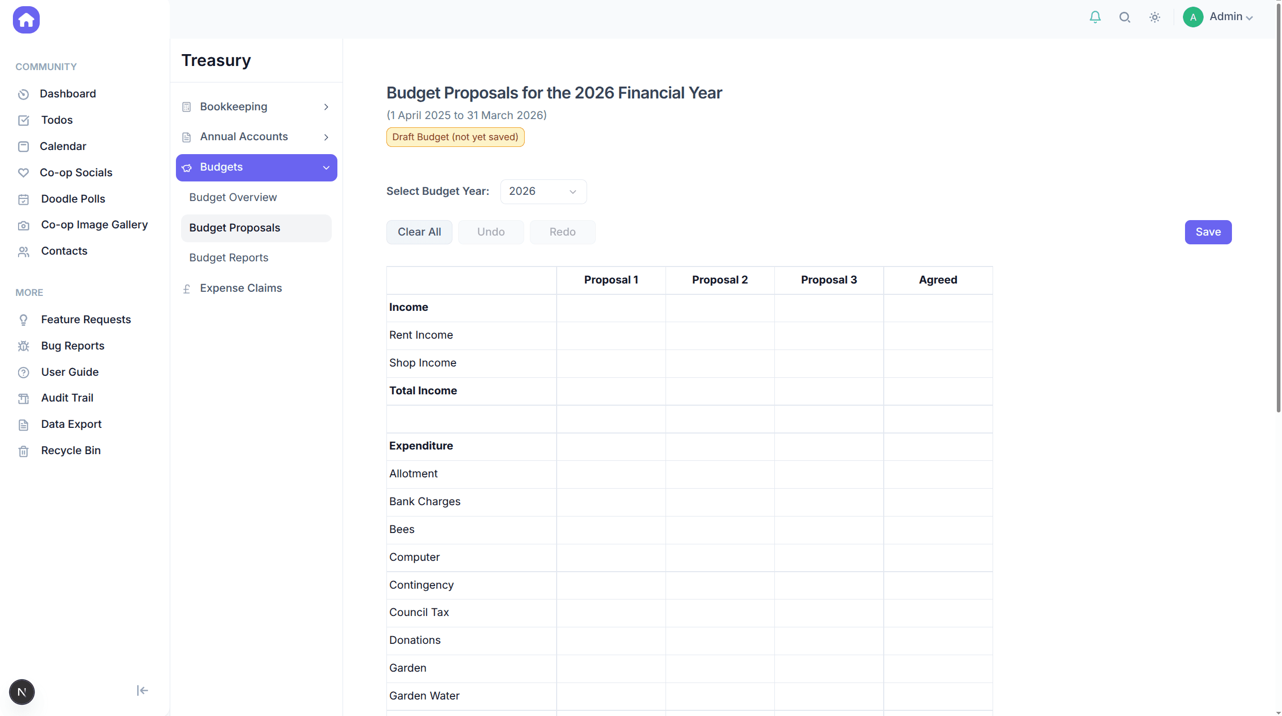This screenshot has width=1282, height=716.
Task: Click the Rent Income Proposal 1 cell
Action: pyautogui.click(x=611, y=336)
